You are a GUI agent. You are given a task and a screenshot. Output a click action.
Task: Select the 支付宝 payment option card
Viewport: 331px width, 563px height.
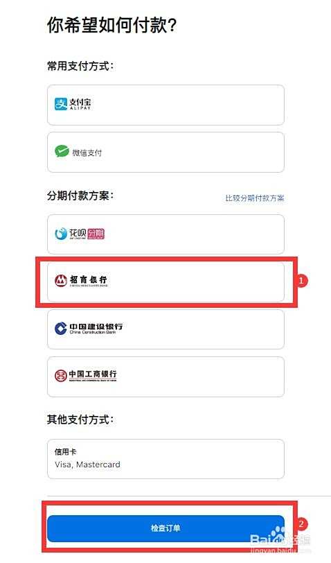(165, 105)
